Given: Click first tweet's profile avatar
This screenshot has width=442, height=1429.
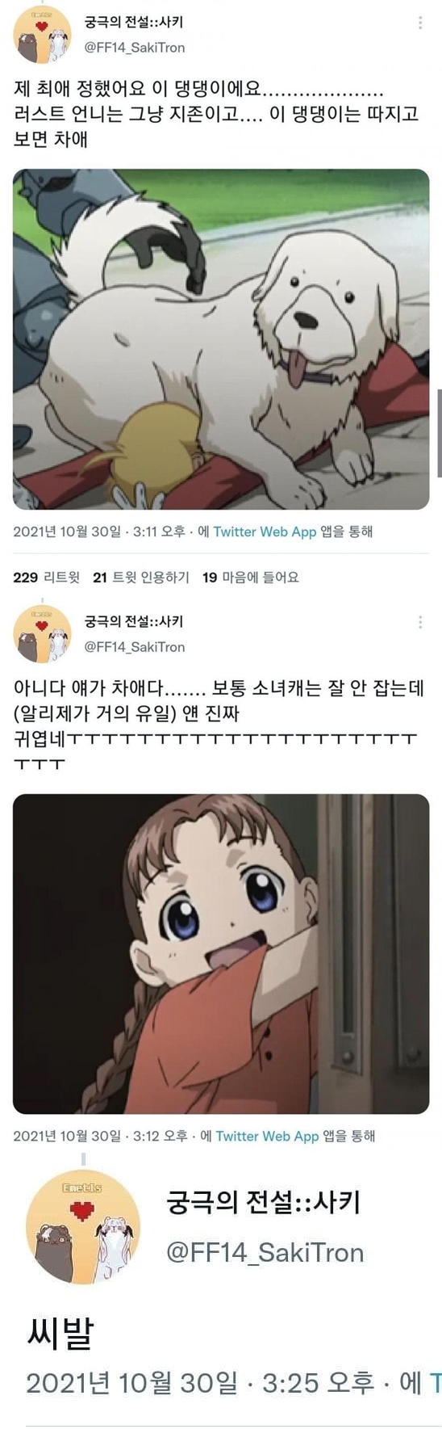Looking at the screenshot, I should point(42,36).
